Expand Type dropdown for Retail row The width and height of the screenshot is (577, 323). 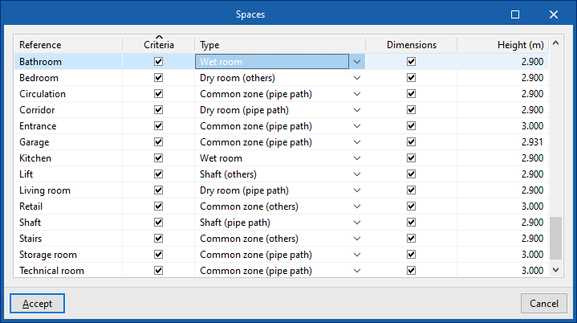[357, 206]
